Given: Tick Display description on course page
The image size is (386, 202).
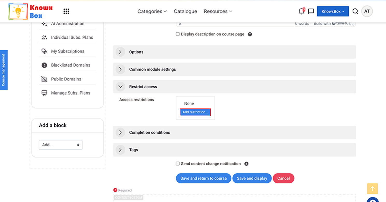Looking at the screenshot, I should [178, 34].
